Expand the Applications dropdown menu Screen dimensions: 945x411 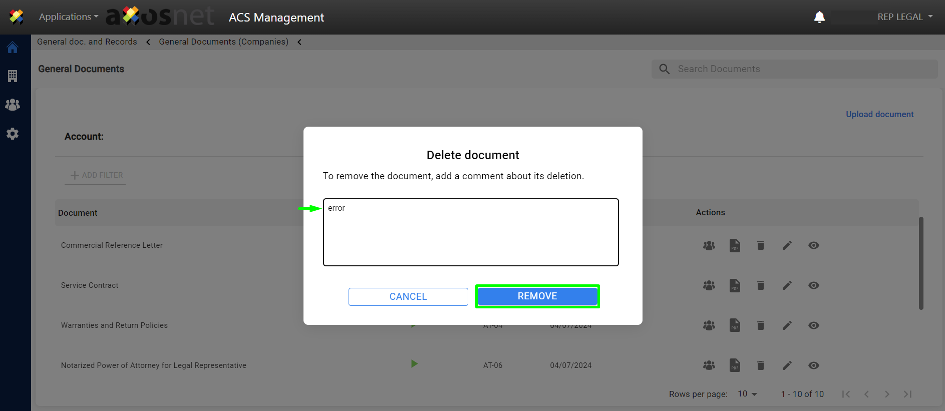[69, 17]
